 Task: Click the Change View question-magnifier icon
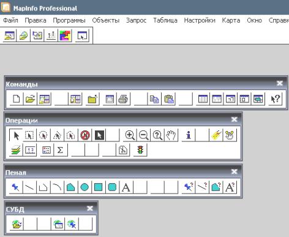[x=157, y=135]
